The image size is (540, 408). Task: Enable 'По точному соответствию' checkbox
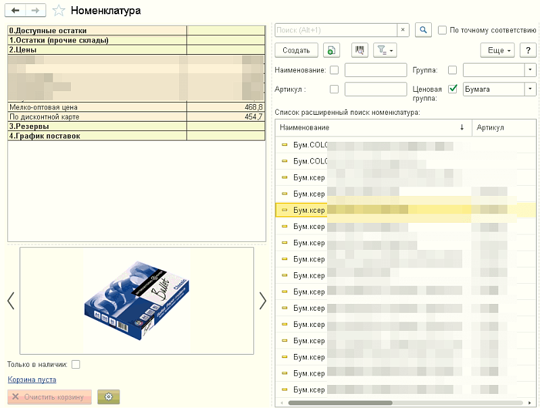coord(443,30)
